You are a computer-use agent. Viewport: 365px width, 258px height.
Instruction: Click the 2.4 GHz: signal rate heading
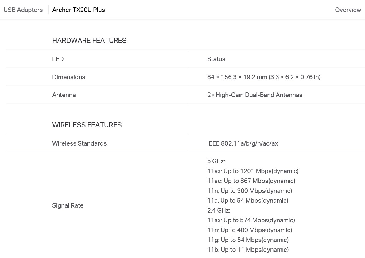(219, 210)
